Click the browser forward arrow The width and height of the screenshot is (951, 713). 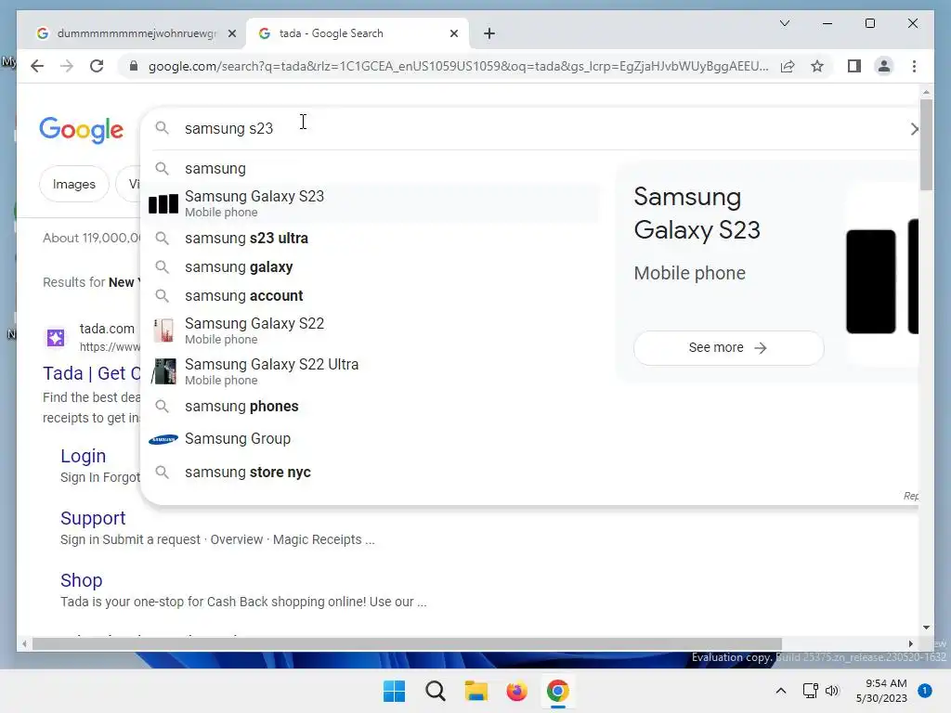tap(67, 66)
